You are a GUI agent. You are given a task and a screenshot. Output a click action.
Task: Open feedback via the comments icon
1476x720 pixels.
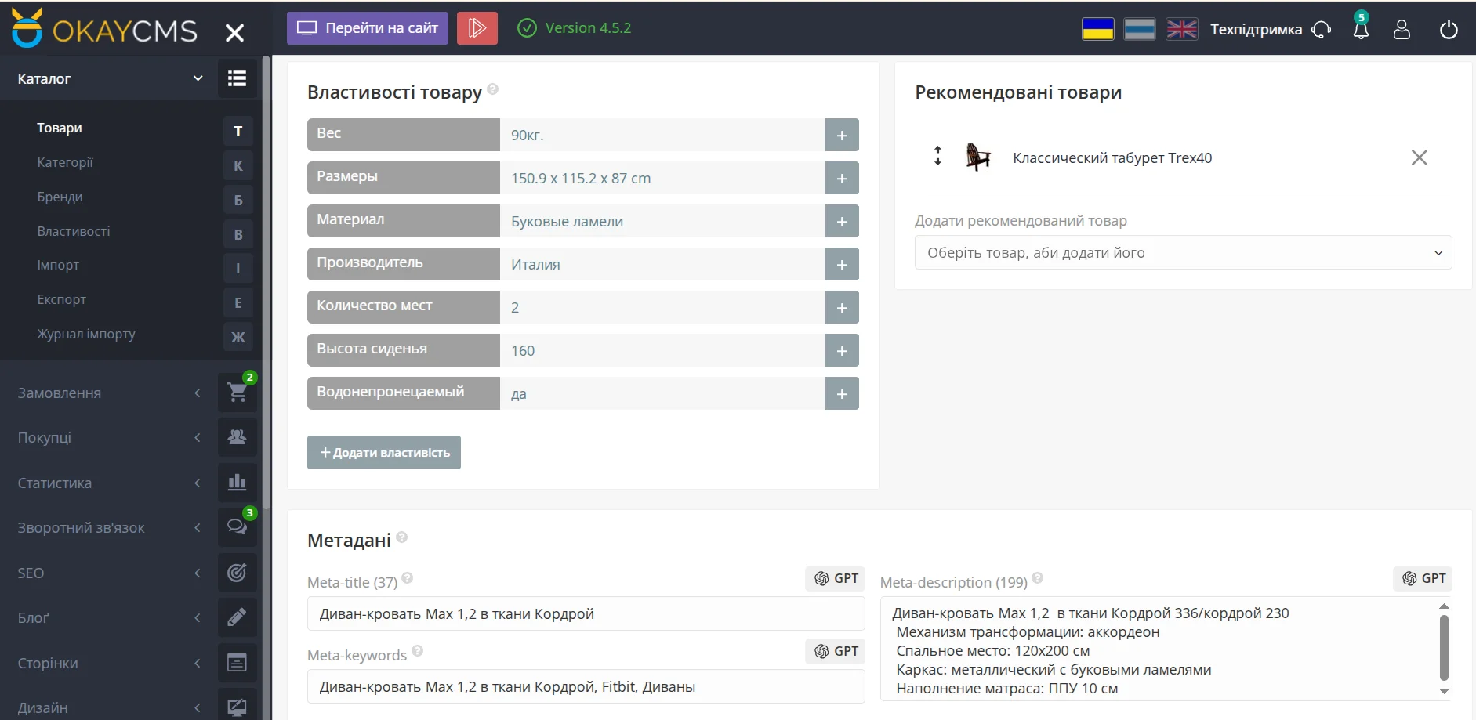click(238, 526)
